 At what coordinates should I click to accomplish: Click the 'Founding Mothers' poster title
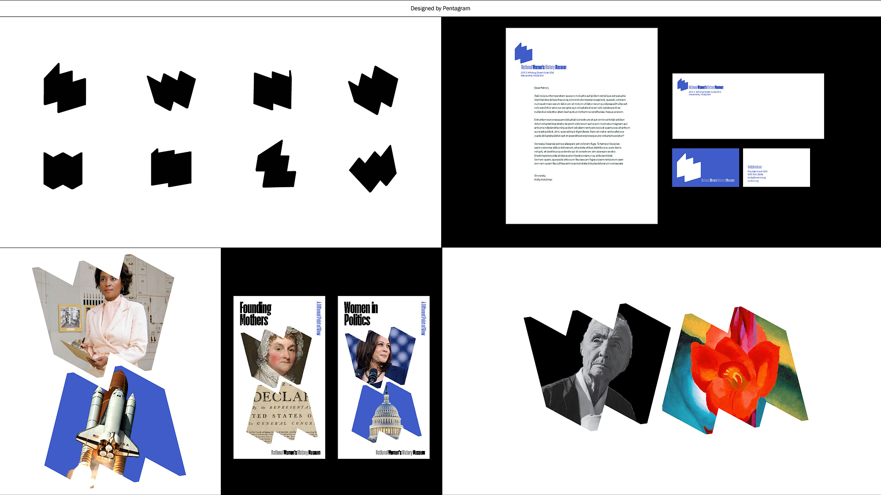[255, 314]
